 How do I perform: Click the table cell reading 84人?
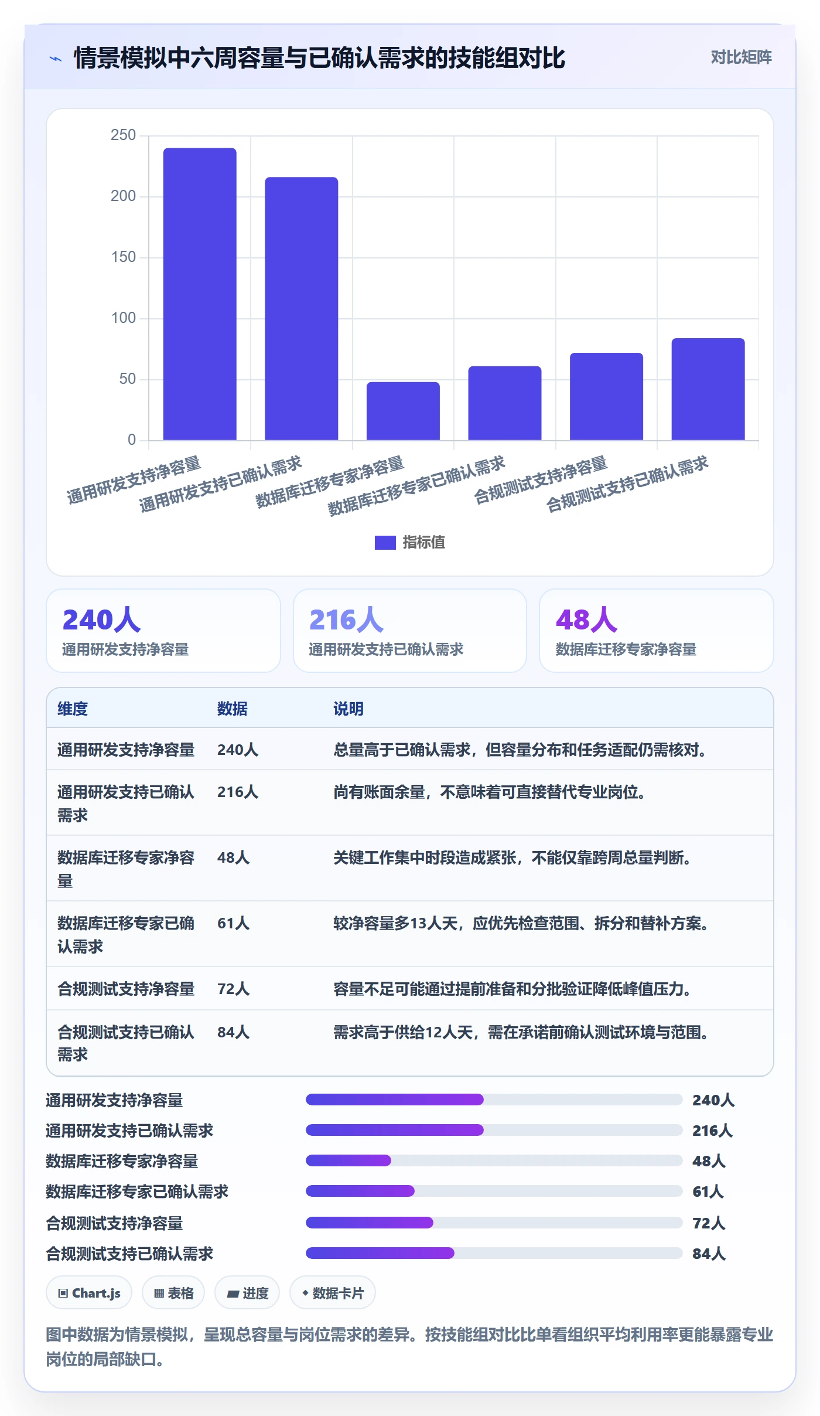pyautogui.click(x=234, y=1032)
